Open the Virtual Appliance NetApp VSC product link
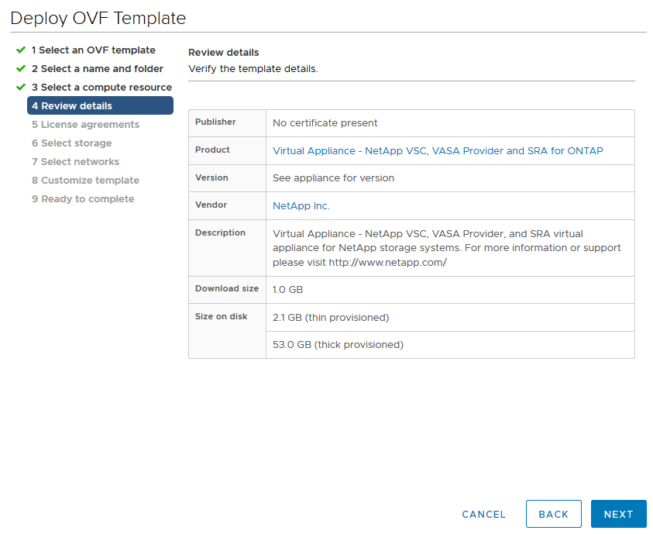The height and width of the screenshot is (534, 653). click(x=438, y=151)
